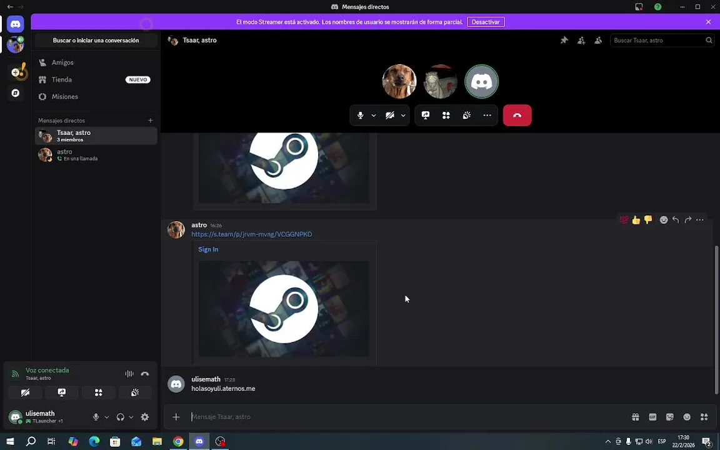Mute microphone in the call controls

pyautogui.click(x=361, y=115)
